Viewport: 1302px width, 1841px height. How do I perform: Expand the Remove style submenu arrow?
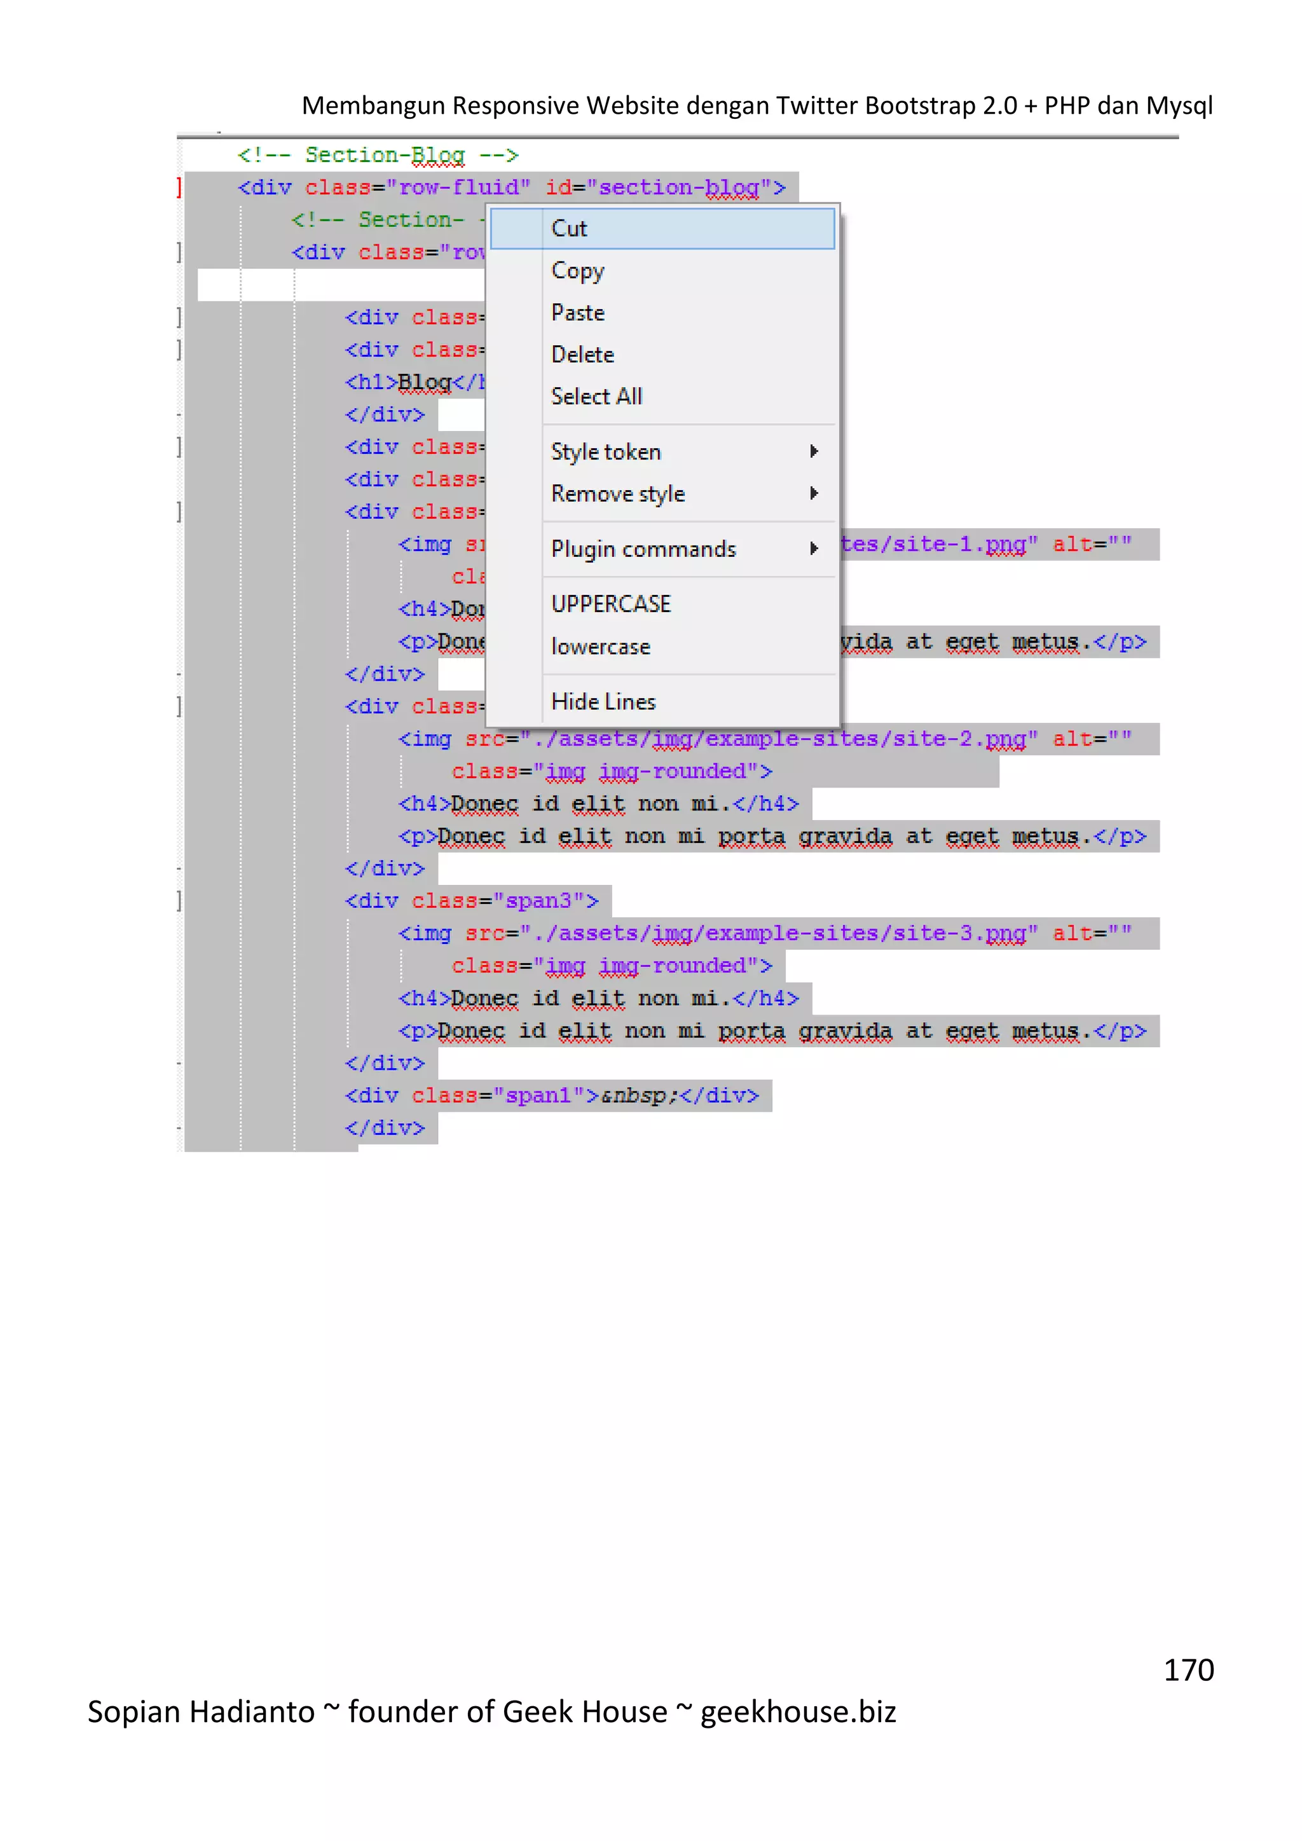[x=814, y=493]
